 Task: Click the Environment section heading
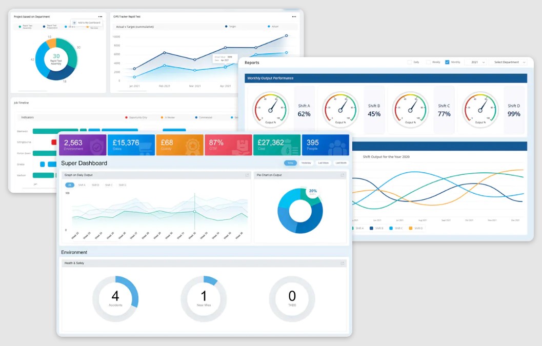click(x=74, y=252)
